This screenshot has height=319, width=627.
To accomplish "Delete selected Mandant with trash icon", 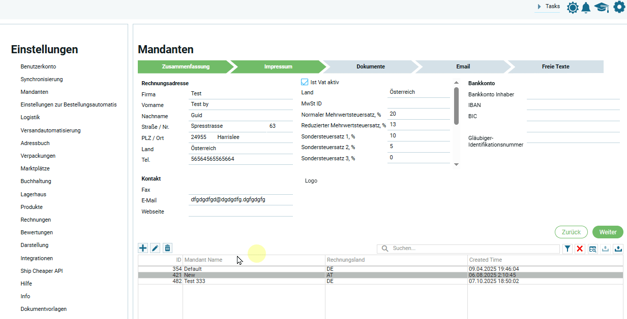I will click(x=167, y=248).
